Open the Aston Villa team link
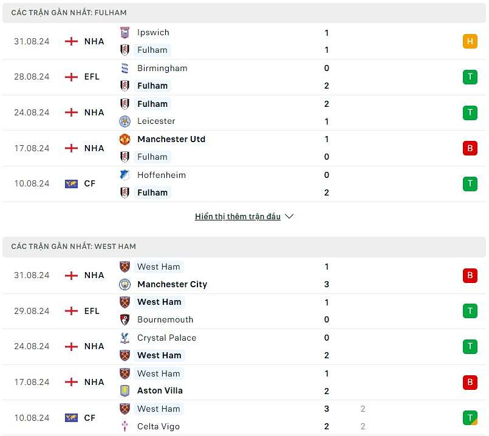 [x=160, y=390]
